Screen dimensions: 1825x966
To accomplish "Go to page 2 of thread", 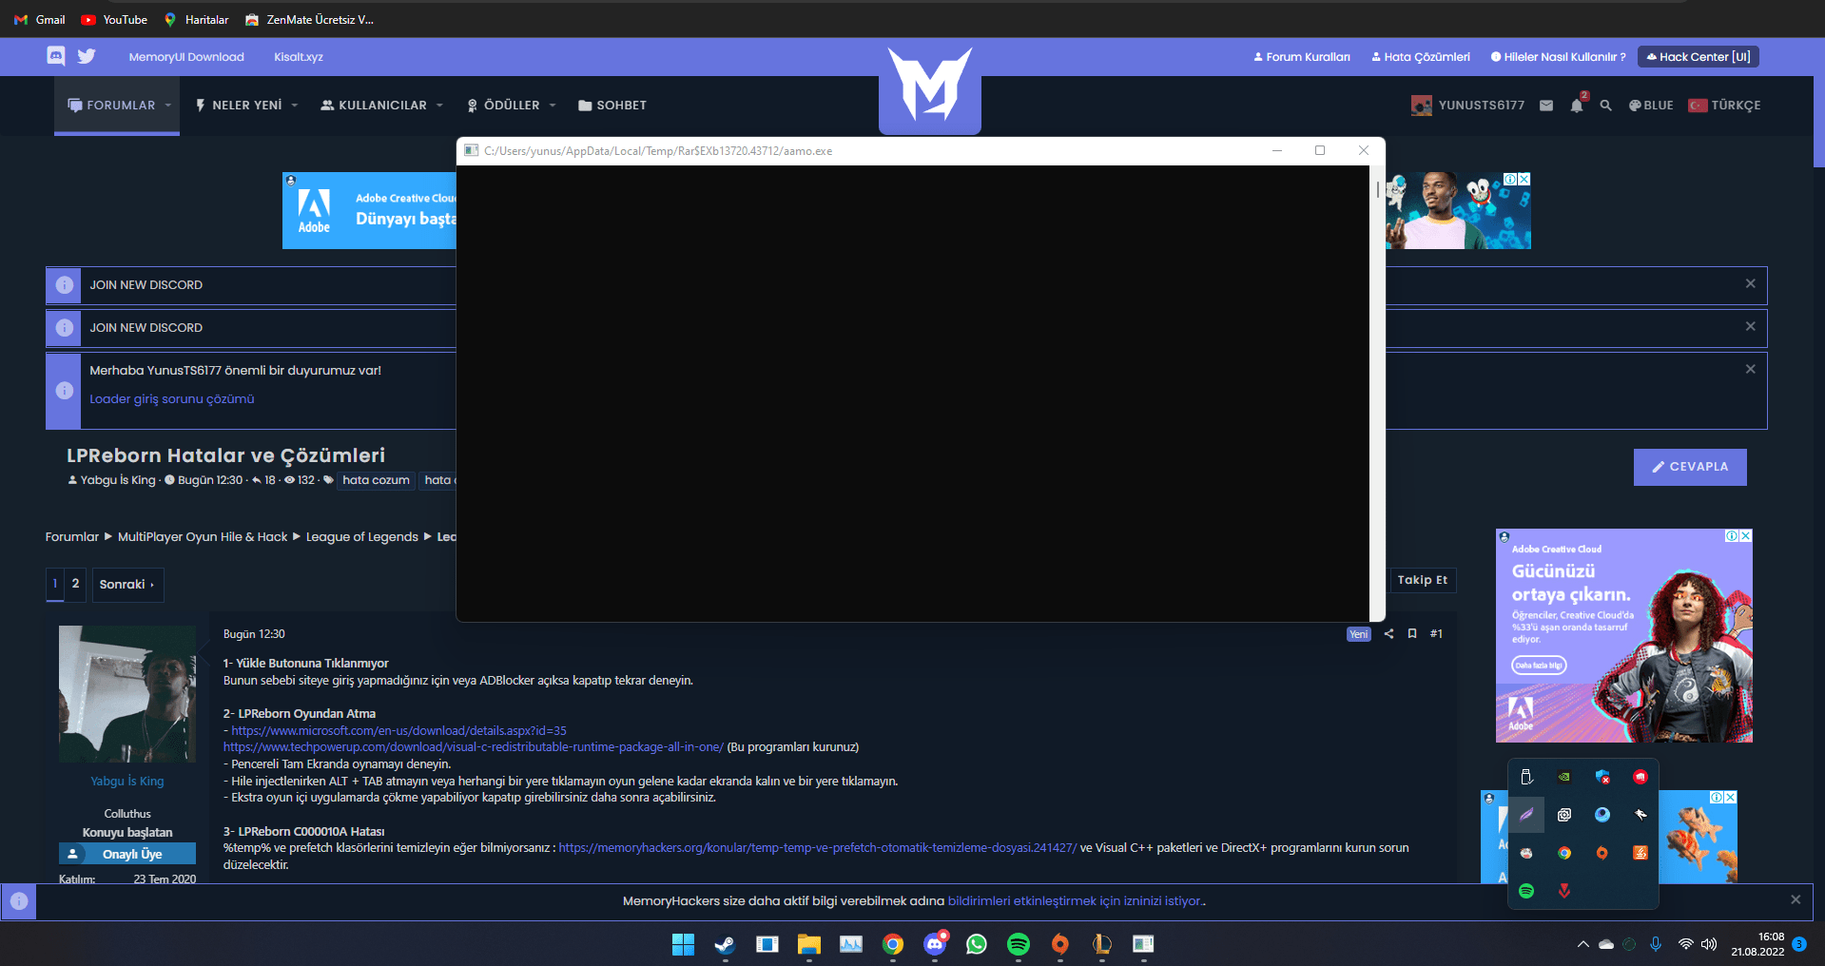I will (75, 584).
